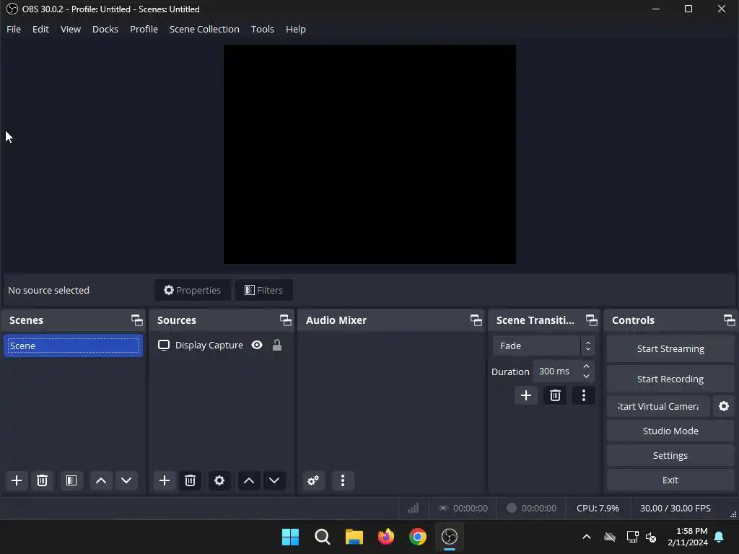This screenshot has width=739, height=554.
Task: Click Start Virtual Camera button
Action: pos(658,406)
